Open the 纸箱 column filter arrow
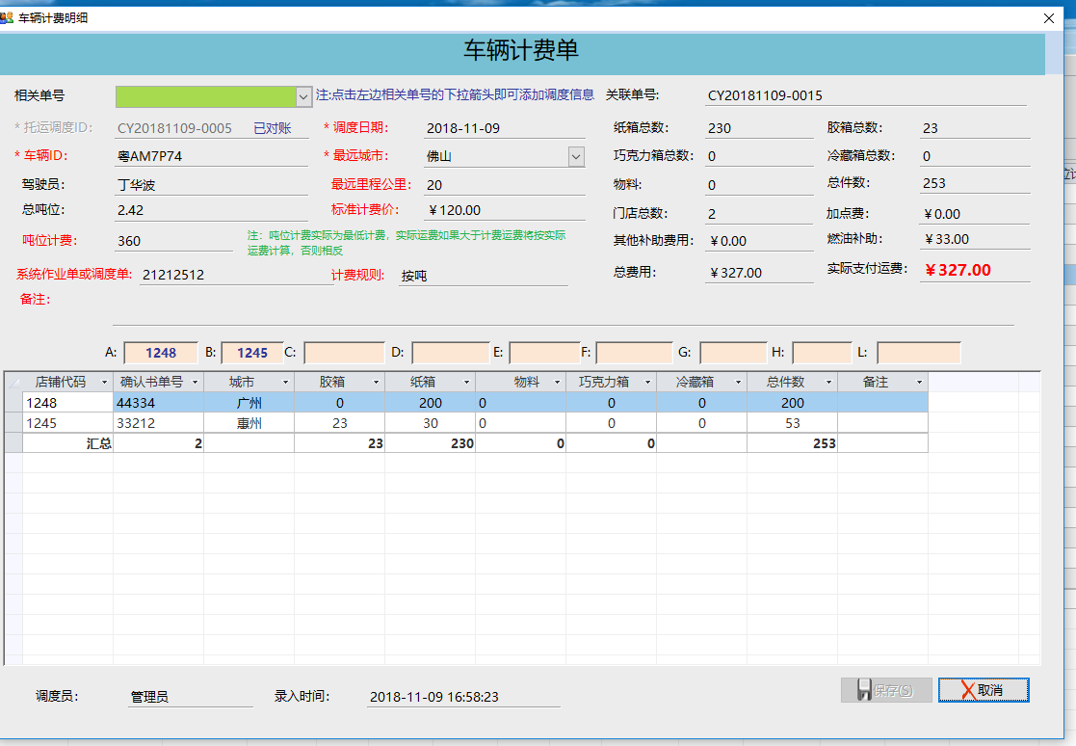The image size is (1076, 746). pyautogui.click(x=466, y=383)
